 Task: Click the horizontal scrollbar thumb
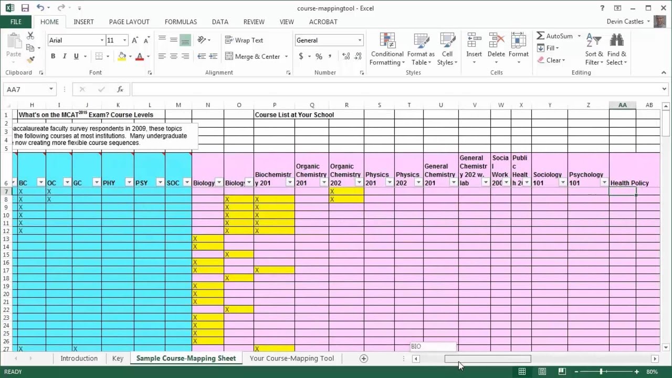(x=488, y=359)
